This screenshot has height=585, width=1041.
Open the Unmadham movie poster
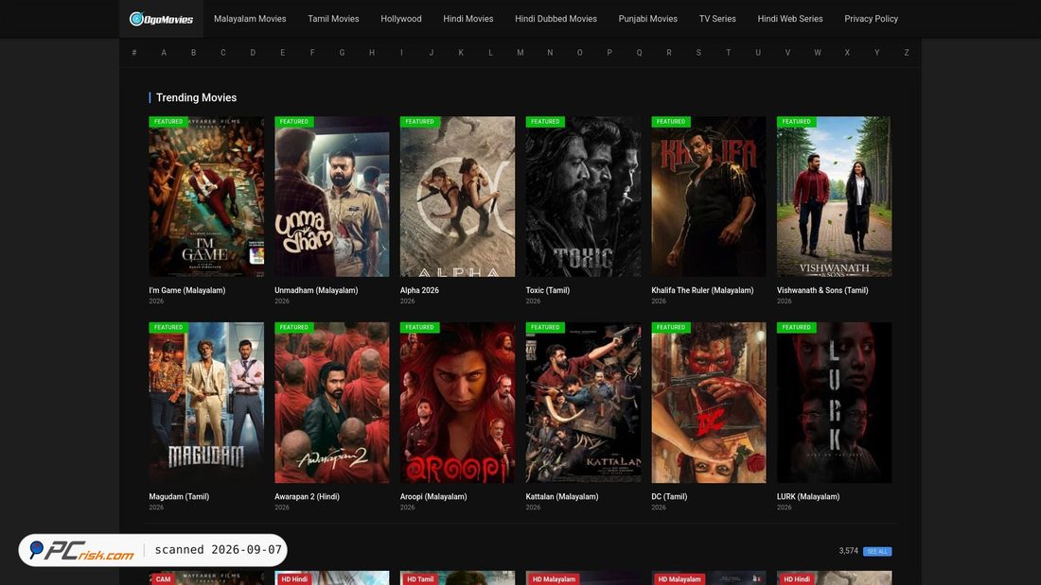[332, 197]
